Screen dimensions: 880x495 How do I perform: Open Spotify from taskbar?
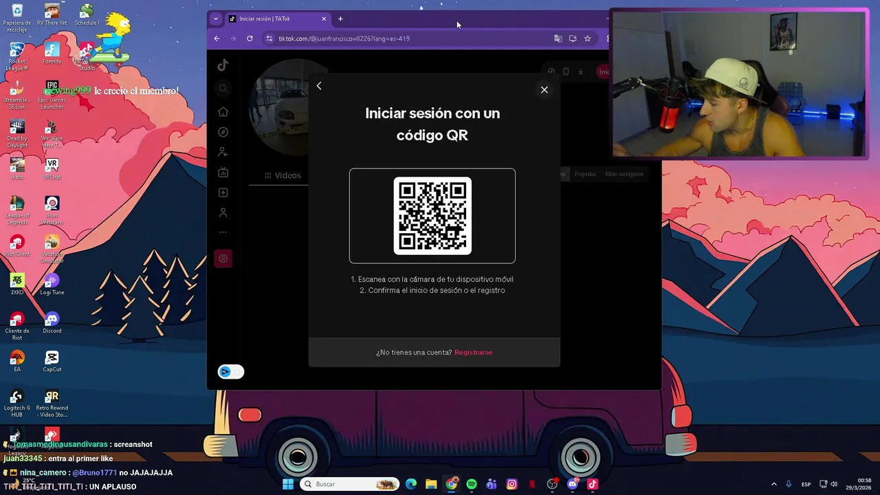point(472,484)
